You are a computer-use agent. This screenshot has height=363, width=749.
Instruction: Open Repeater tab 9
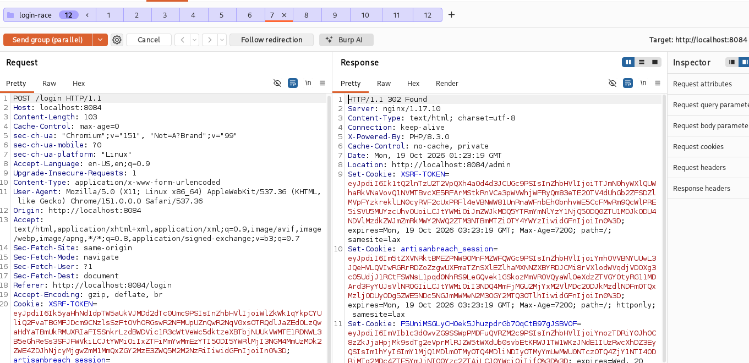tap(335, 15)
